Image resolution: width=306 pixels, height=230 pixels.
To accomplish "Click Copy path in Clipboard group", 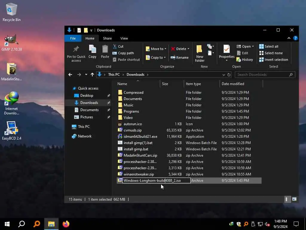I will (x=123, y=53).
